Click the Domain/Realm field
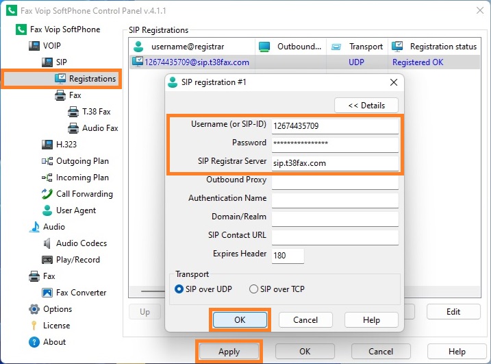The height and width of the screenshot is (364, 491). click(x=335, y=219)
